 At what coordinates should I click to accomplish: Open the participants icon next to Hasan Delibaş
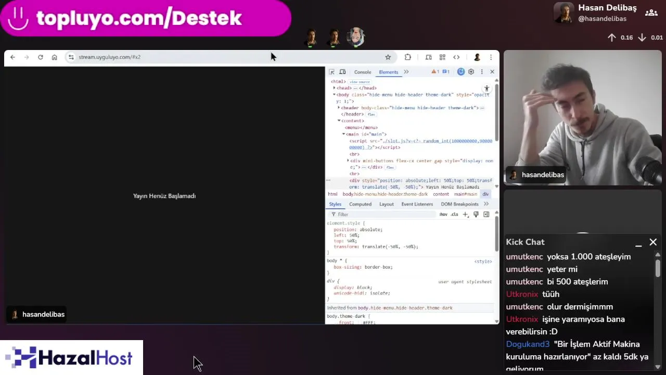651,13
